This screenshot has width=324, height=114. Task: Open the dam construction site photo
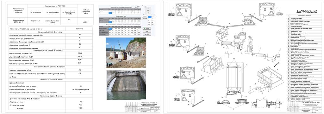126,53
